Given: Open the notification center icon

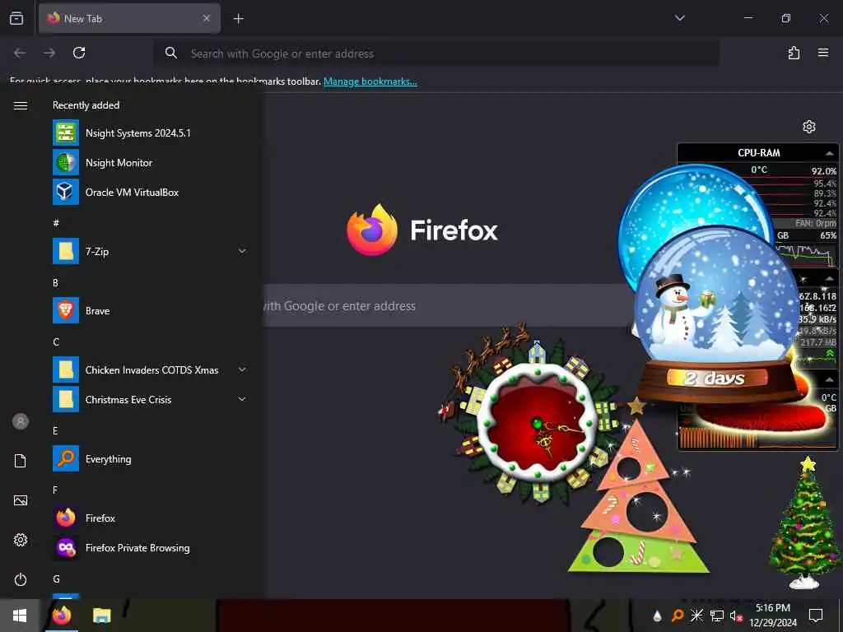Looking at the screenshot, I should click(816, 616).
